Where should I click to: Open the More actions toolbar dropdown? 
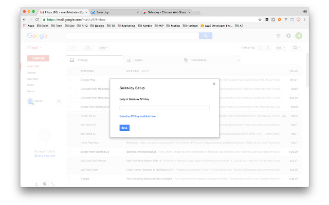tap(103, 48)
